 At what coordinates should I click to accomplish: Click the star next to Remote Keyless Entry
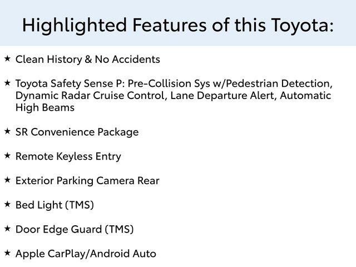point(7,155)
